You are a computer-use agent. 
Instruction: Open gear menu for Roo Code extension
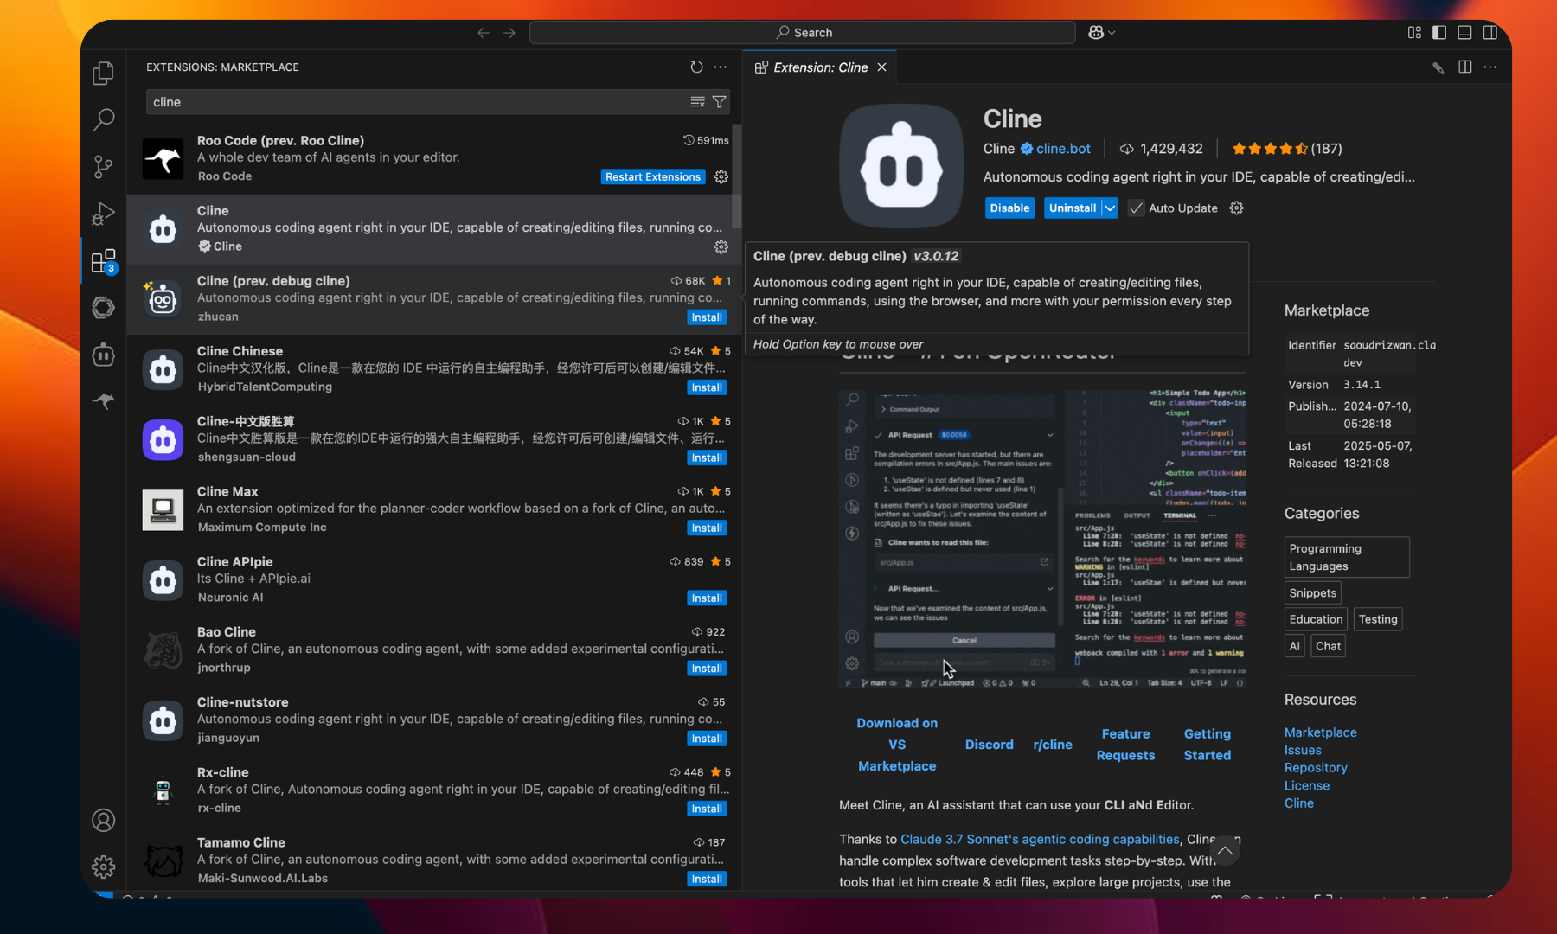[x=721, y=176]
